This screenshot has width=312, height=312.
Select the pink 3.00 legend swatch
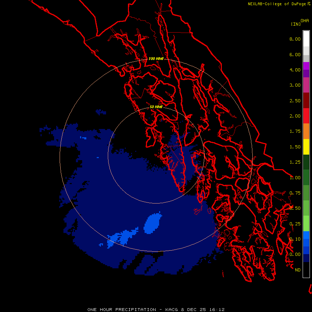(x=306, y=85)
